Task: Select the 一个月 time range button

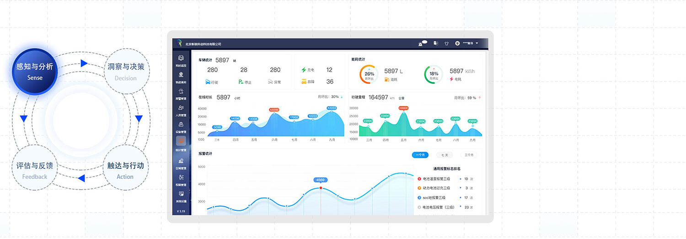Action: coord(420,155)
